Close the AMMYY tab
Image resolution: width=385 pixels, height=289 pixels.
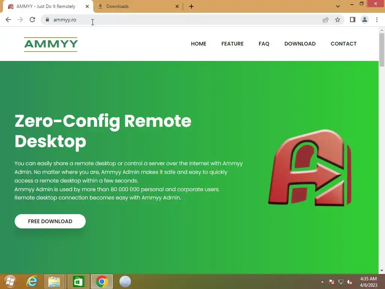87,6
